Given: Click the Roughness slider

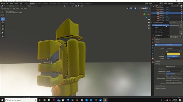Looking at the screenshot, I should [173, 56].
